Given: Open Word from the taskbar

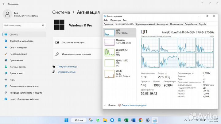Looking at the screenshot, I should coord(133,120).
